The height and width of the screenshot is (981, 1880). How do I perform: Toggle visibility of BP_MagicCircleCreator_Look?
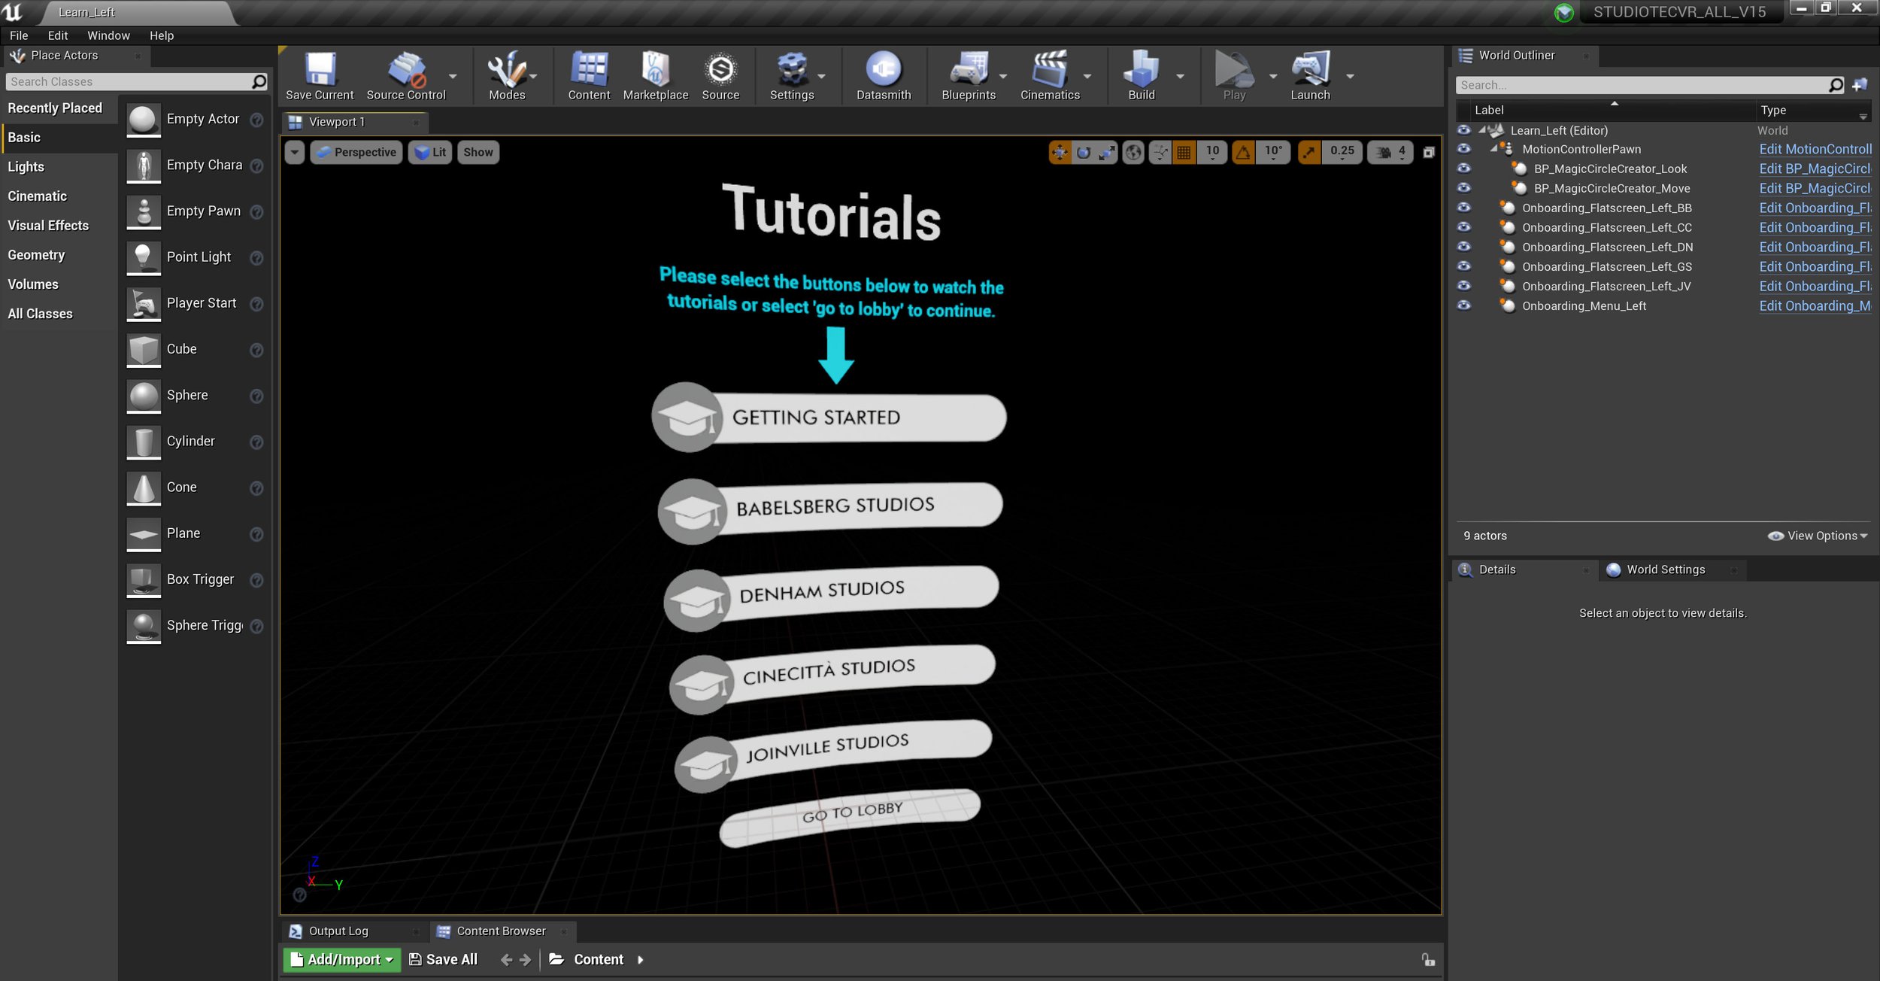pos(1463,169)
